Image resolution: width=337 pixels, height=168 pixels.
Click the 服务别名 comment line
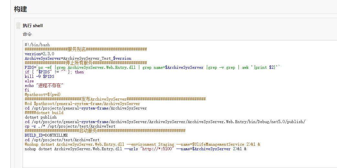86,49
